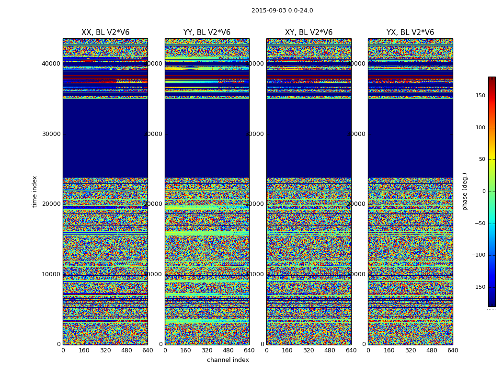Click the "20000" y-tick of the XX plot
The height and width of the screenshot is (383, 503).
click(51, 204)
